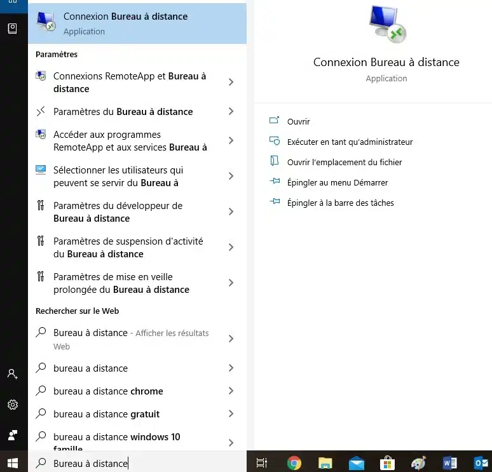The width and height of the screenshot is (492, 472).
Task: Click Ouvrir in the details pane
Action: [298, 122]
